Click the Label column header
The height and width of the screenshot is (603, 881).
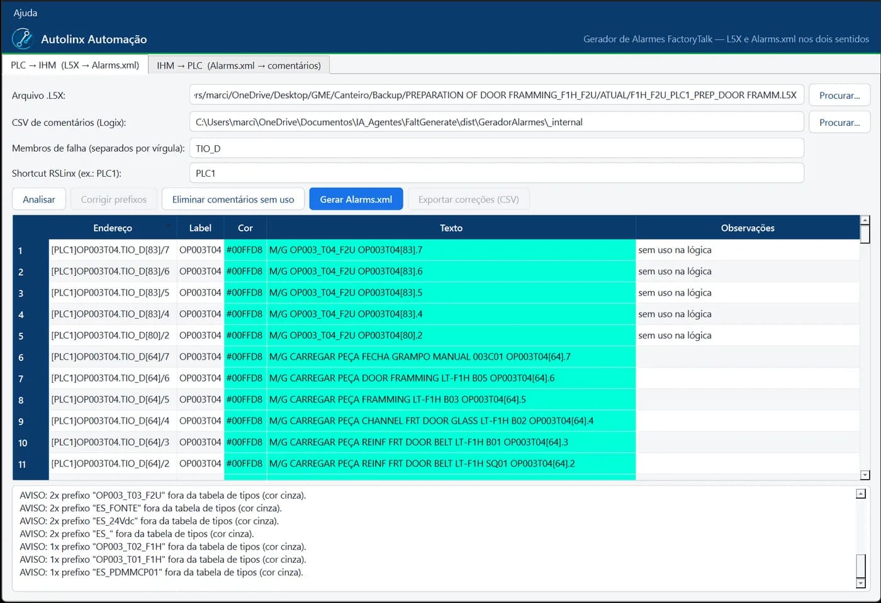tap(200, 228)
